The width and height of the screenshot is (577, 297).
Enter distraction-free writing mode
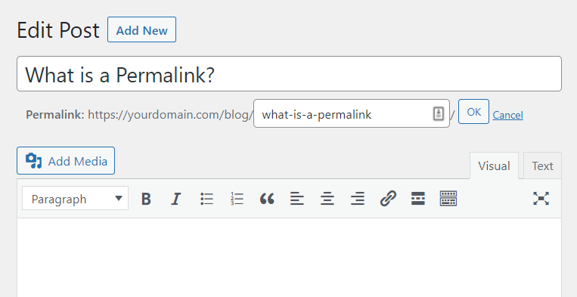541,199
